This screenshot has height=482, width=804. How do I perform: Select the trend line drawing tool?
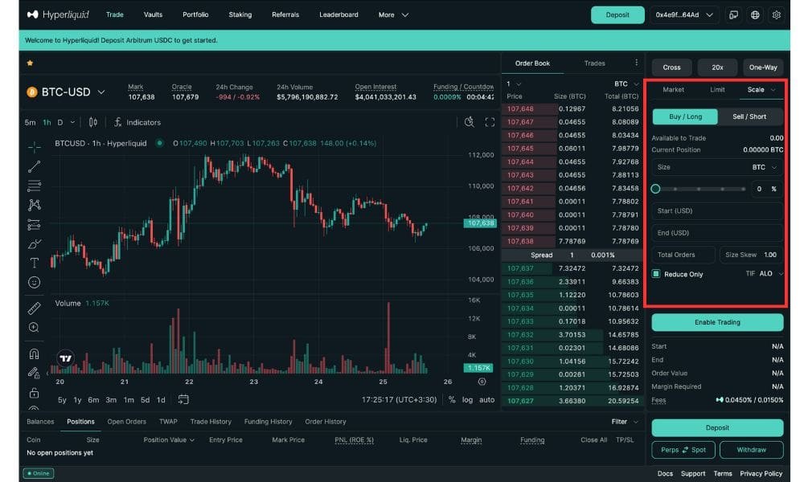tap(35, 166)
